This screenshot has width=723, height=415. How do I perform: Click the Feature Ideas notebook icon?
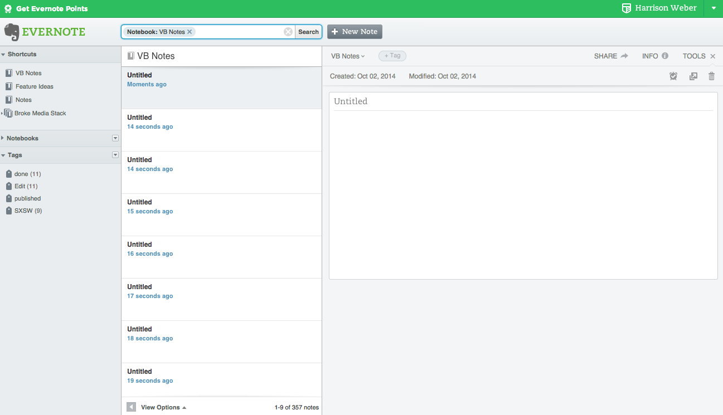click(9, 86)
